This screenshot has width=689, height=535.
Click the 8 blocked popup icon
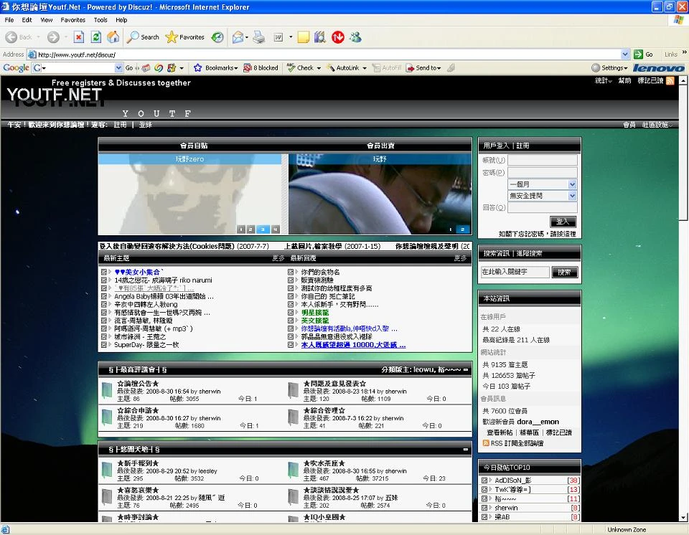click(x=261, y=67)
